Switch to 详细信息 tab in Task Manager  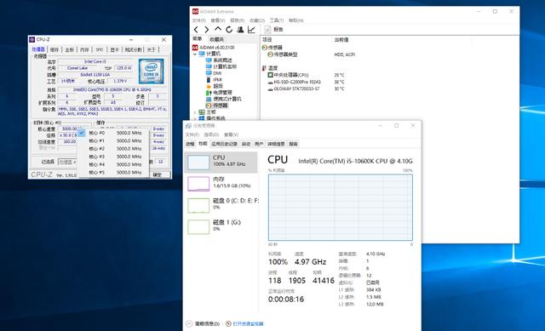(276, 144)
